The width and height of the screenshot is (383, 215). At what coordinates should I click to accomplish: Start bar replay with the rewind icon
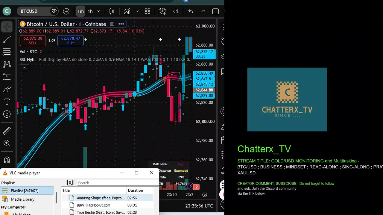pyautogui.click(x=176, y=11)
